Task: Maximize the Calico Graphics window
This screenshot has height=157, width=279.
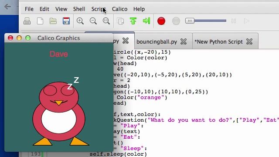Action: coord(28,38)
